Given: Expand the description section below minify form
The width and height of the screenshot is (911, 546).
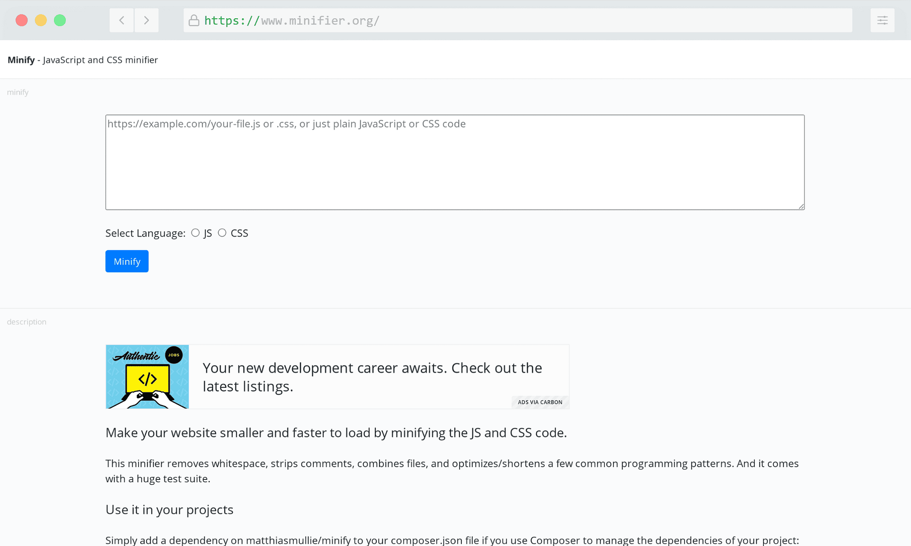Looking at the screenshot, I should [x=26, y=321].
